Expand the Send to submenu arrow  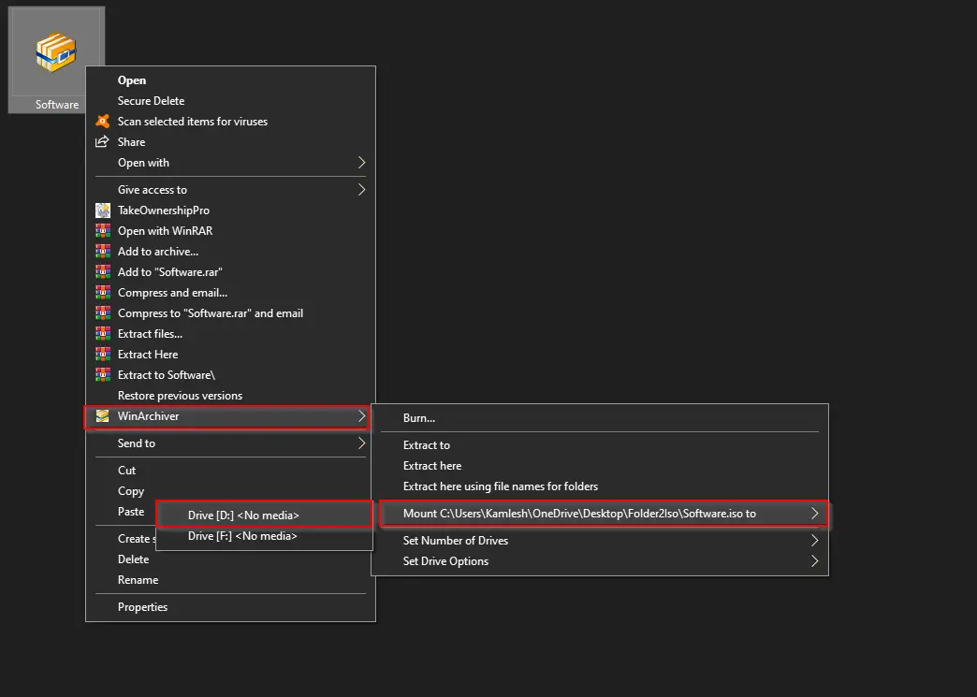361,443
